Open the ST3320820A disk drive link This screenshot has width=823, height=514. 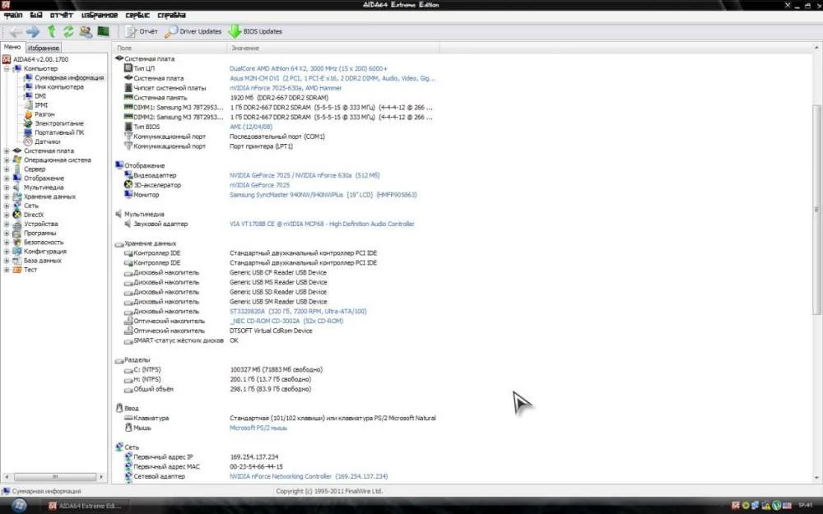click(x=298, y=312)
